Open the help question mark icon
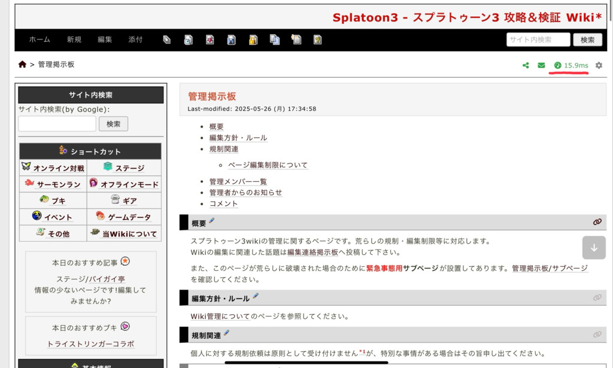The width and height of the screenshot is (613, 368). 317,40
